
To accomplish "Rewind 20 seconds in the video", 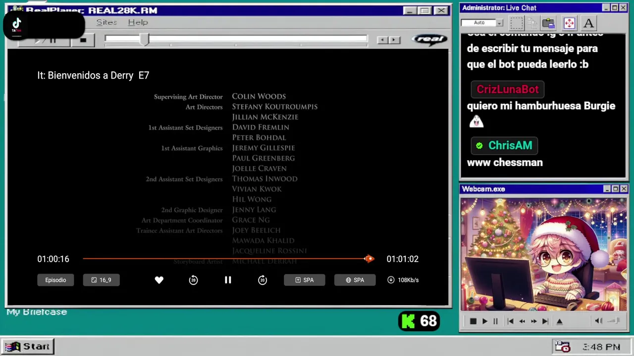I will 193,280.
